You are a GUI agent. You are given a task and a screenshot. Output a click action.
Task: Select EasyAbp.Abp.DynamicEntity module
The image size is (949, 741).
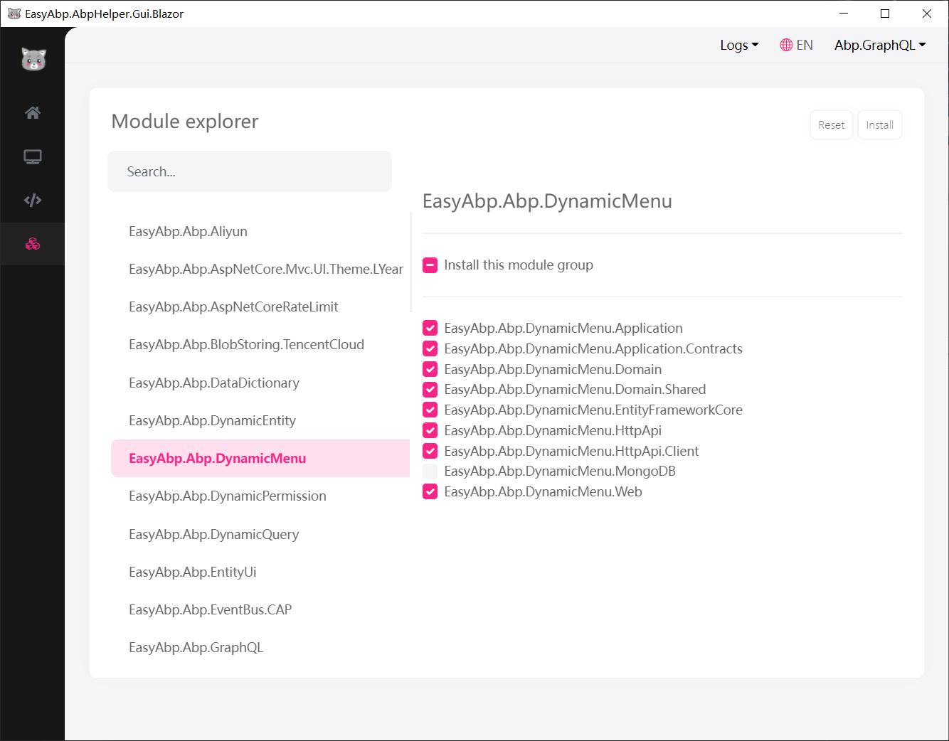260,420
